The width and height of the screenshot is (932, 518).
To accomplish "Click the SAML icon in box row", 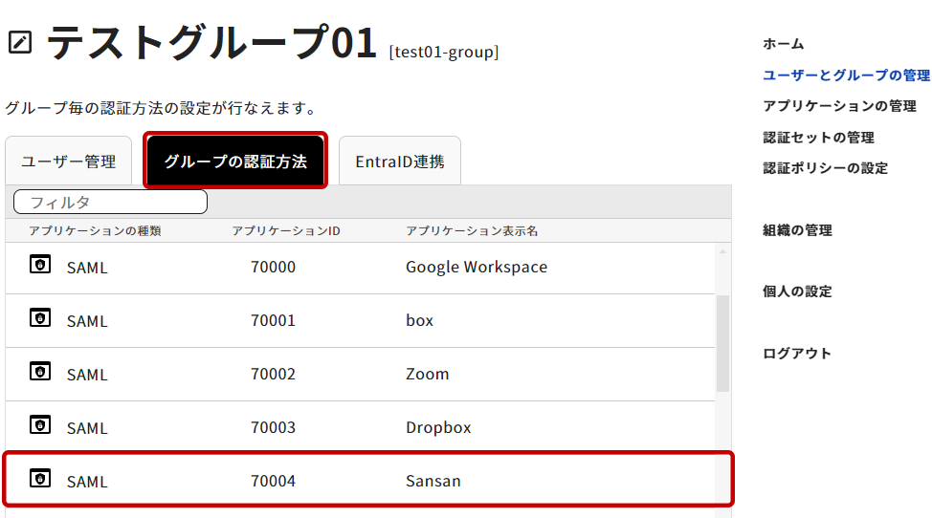I will pyautogui.click(x=40, y=318).
